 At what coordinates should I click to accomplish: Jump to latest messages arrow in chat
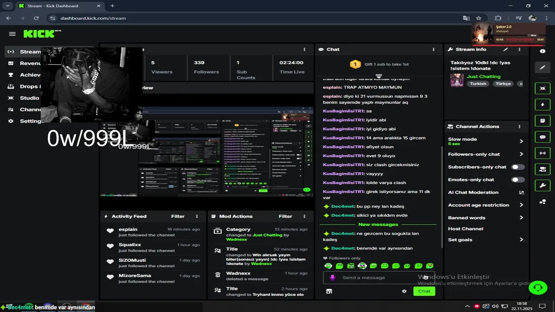click(379, 76)
